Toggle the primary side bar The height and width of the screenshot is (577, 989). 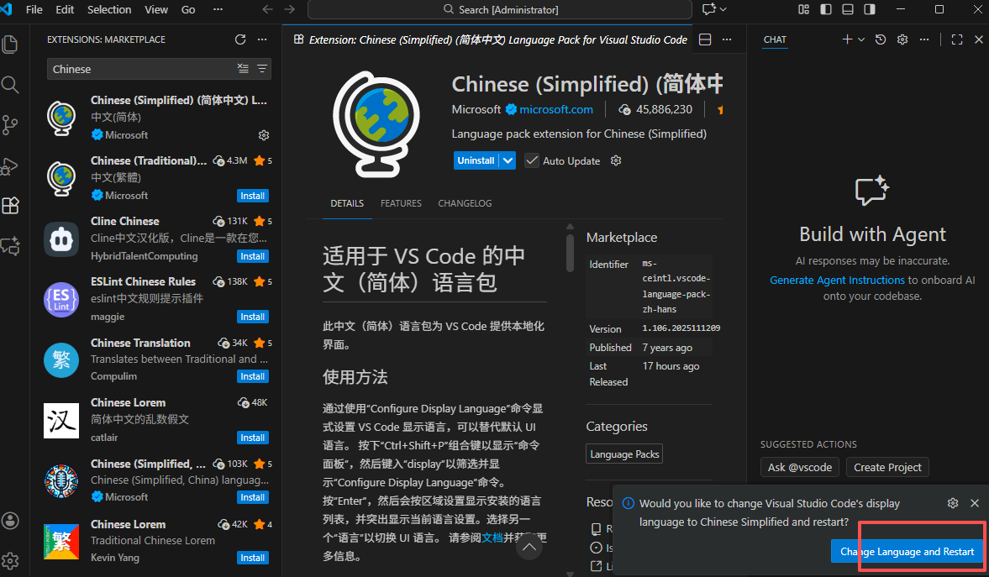point(826,9)
